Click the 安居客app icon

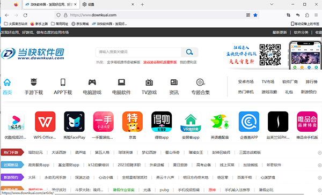click(x=191, y=122)
